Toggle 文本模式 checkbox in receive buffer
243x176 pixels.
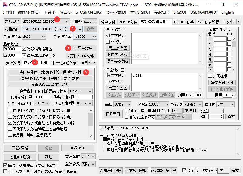[108, 36]
